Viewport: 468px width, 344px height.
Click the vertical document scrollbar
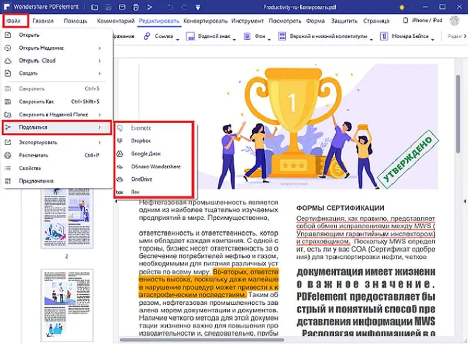point(458,114)
